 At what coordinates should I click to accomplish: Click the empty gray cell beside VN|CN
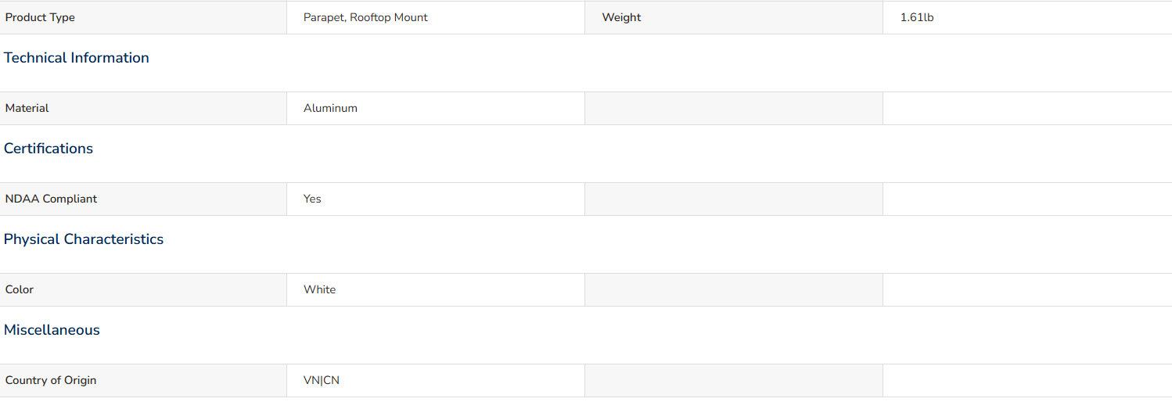point(734,380)
